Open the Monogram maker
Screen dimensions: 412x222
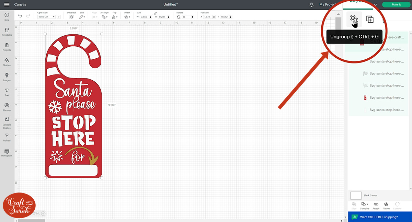(x=7, y=153)
